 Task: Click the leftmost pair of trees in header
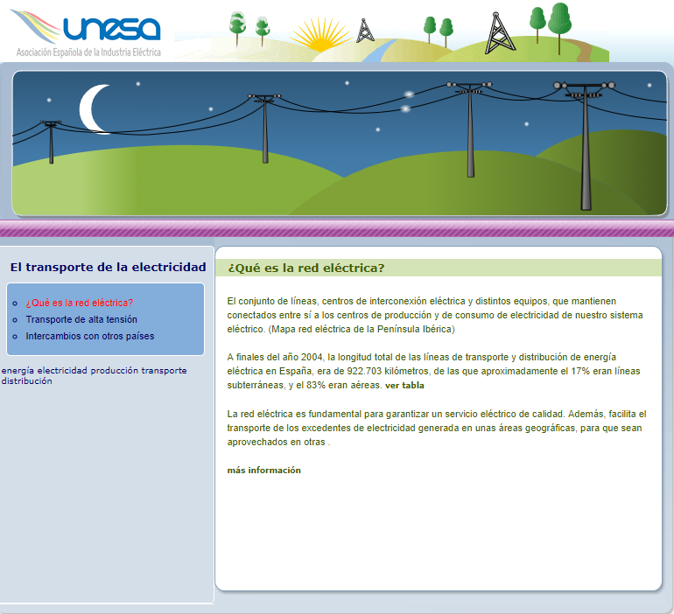(x=249, y=28)
